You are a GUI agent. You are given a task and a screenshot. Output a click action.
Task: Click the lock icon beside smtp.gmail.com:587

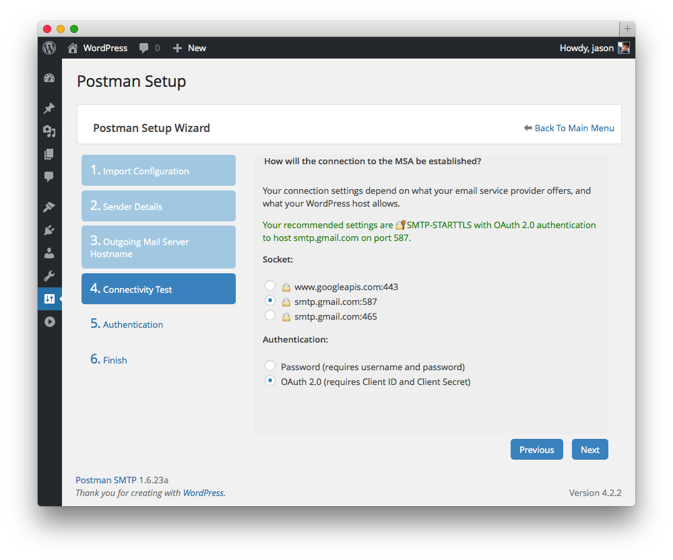[286, 302]
